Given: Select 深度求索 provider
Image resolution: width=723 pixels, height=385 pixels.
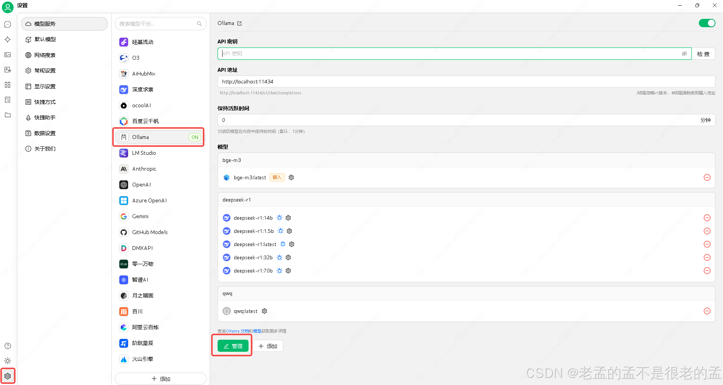Looking at the screenshot, I should pyautogui.click(x=161, y=89).
